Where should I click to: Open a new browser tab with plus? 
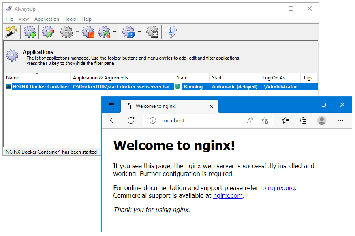225,106
